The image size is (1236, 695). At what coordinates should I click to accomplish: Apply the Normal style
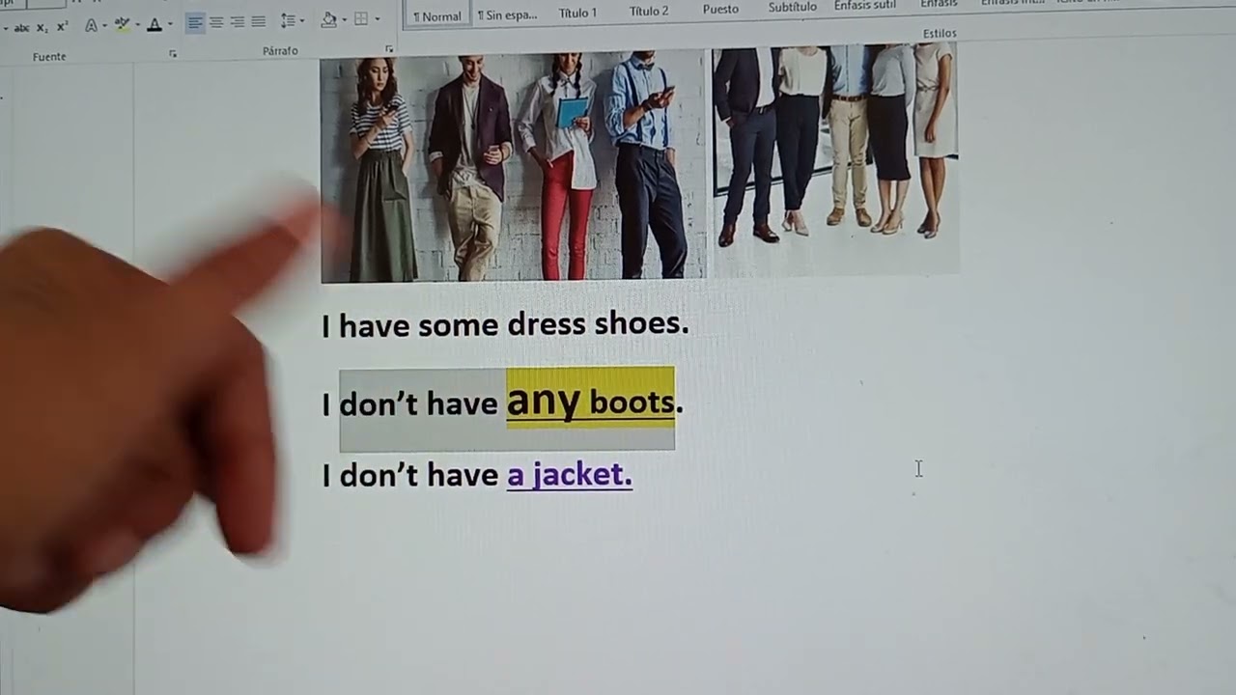tap(437, 14)
